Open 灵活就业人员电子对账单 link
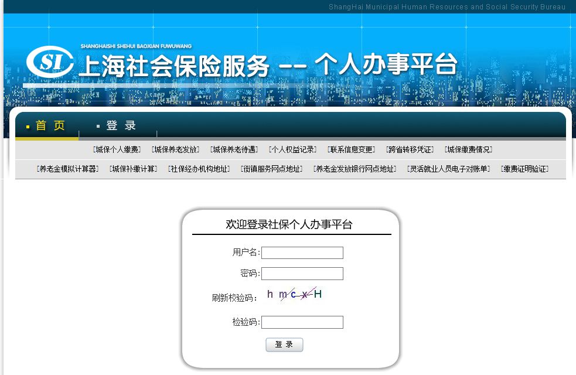Viewport: 576px width, 375px height. pyautogui.click(x=449, y=169)
